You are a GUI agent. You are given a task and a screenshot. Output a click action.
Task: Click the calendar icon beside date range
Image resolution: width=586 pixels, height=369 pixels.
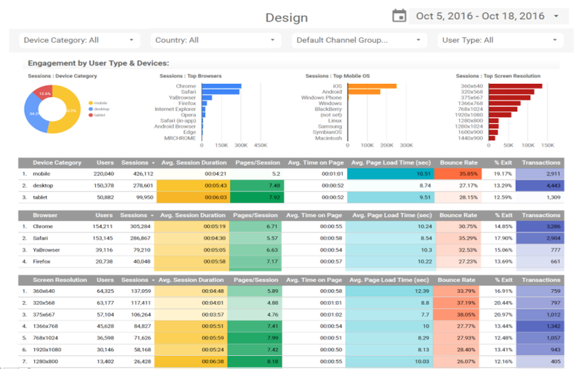click(x=399, y=16)
